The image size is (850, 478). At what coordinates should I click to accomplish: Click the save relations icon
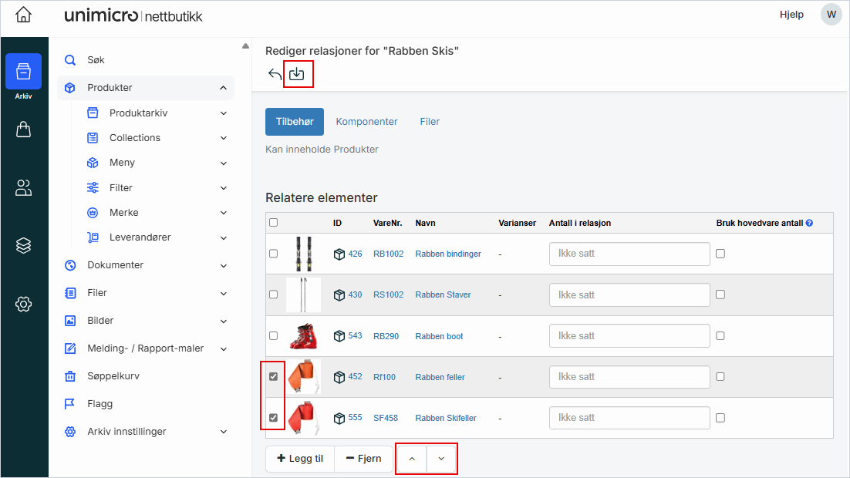click(x=297, y=74)
